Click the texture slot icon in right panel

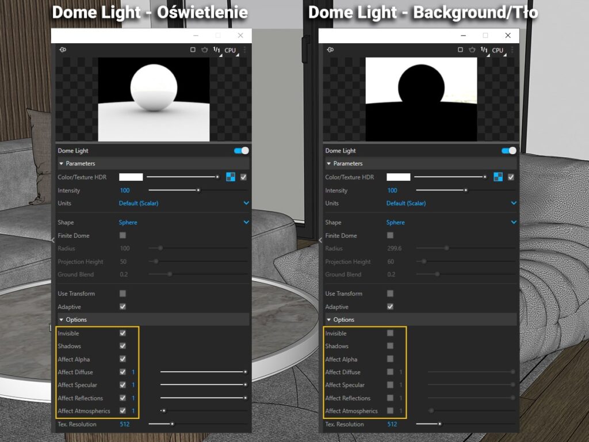click(x=498, y=177)
